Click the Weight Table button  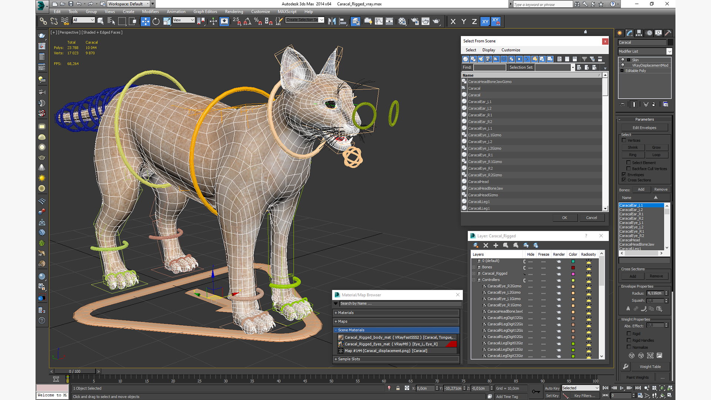click(650, 367)
